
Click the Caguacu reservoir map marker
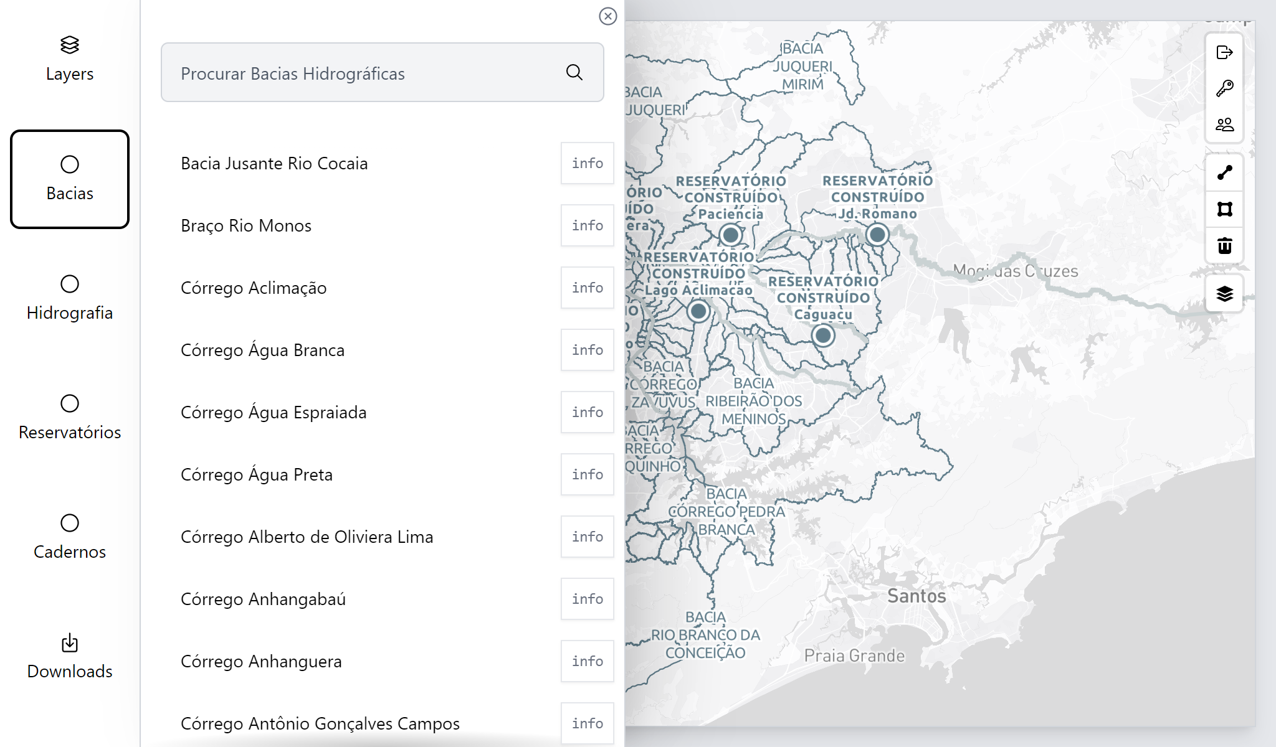click(823, 336)
